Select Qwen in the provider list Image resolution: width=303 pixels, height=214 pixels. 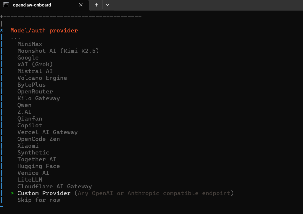coord(24,105)
